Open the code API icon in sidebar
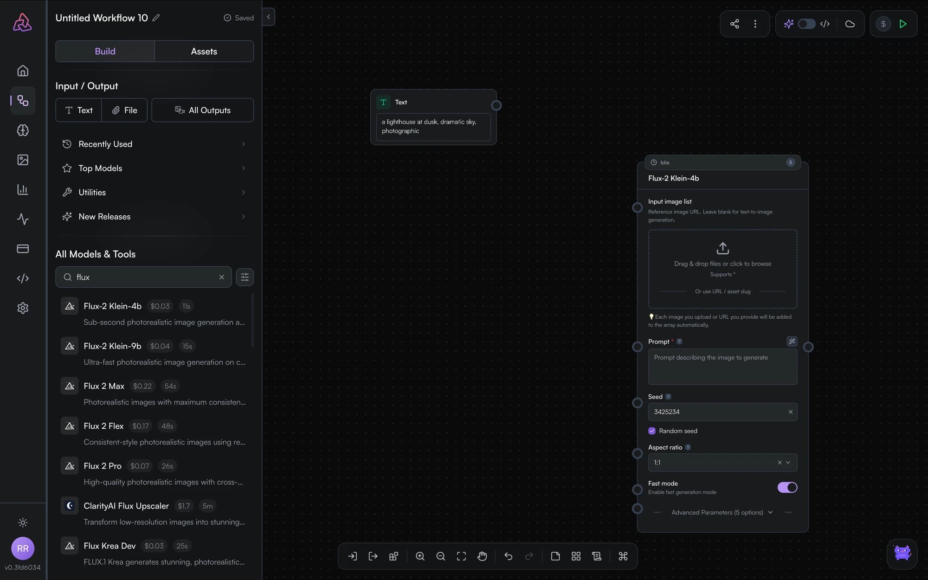Image resolution: width=928 pixels, height=580 pixels. [x=23, y=278]
